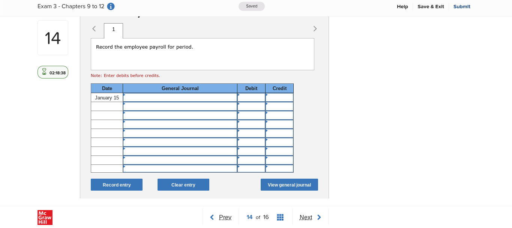Click the left chevron above the journal tabs
Viewport: 512px width, 228px height.
(x=94, y=28)
